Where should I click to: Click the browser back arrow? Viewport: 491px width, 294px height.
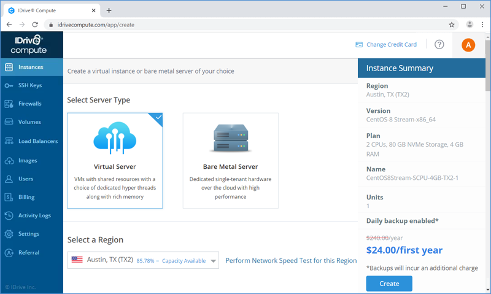point(9,25)
